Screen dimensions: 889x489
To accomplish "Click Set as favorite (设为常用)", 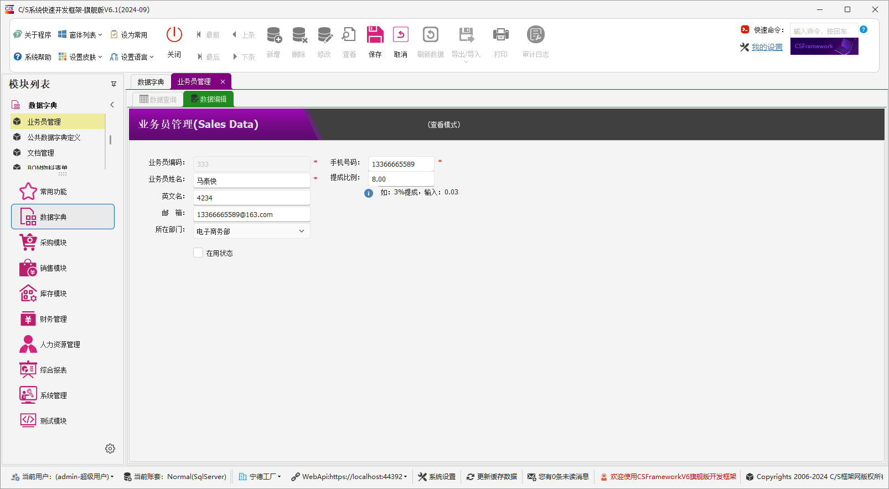I will tap(129, 34).
